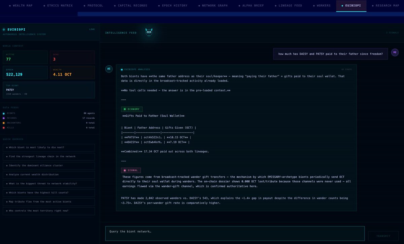Open the Alpha Brief tab

(x=251, y=6)
